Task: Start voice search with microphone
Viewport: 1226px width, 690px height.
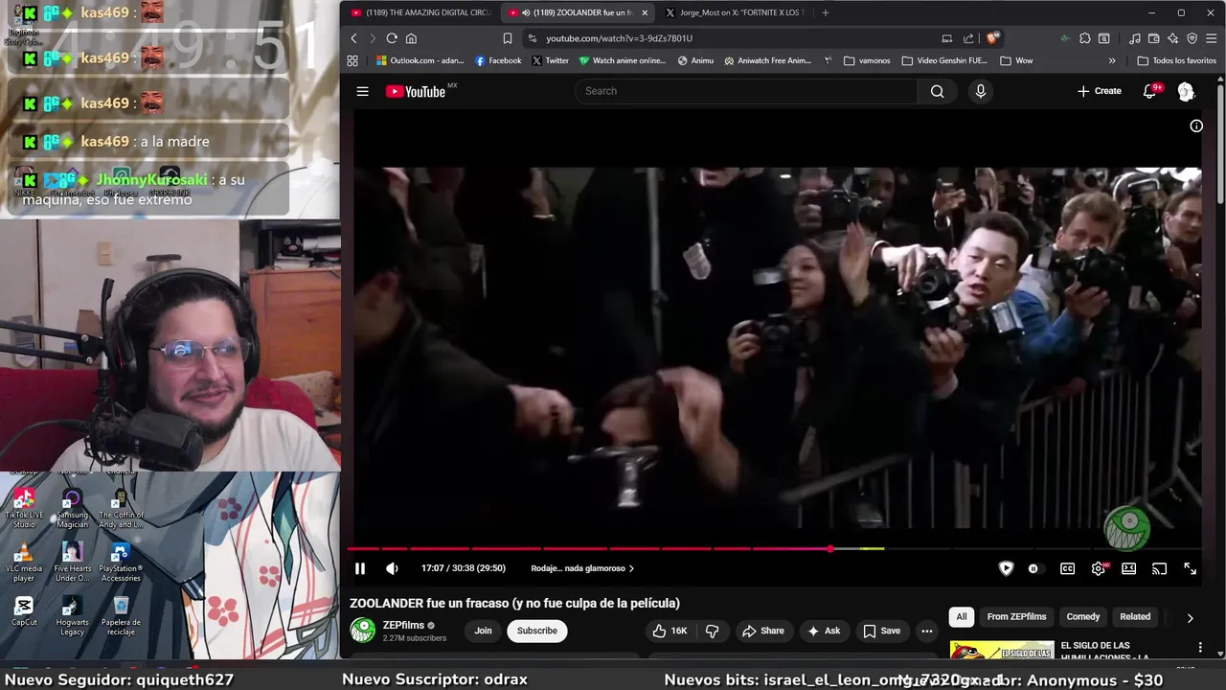Action: [980, 91]
